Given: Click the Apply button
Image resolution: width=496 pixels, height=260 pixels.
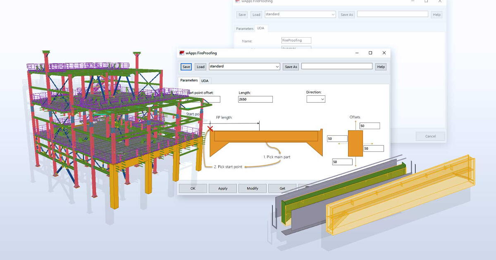Looking at the screenshot, I should tap(222, 188).
